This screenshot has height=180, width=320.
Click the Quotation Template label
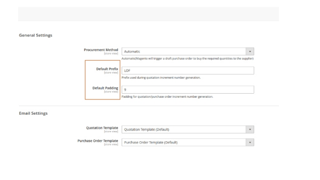(102, 128)
